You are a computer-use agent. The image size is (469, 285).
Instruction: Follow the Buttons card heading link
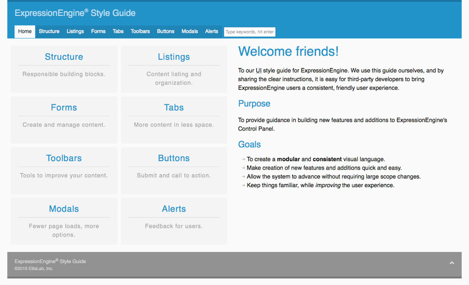pyautogui.click(x=174, y=158)
